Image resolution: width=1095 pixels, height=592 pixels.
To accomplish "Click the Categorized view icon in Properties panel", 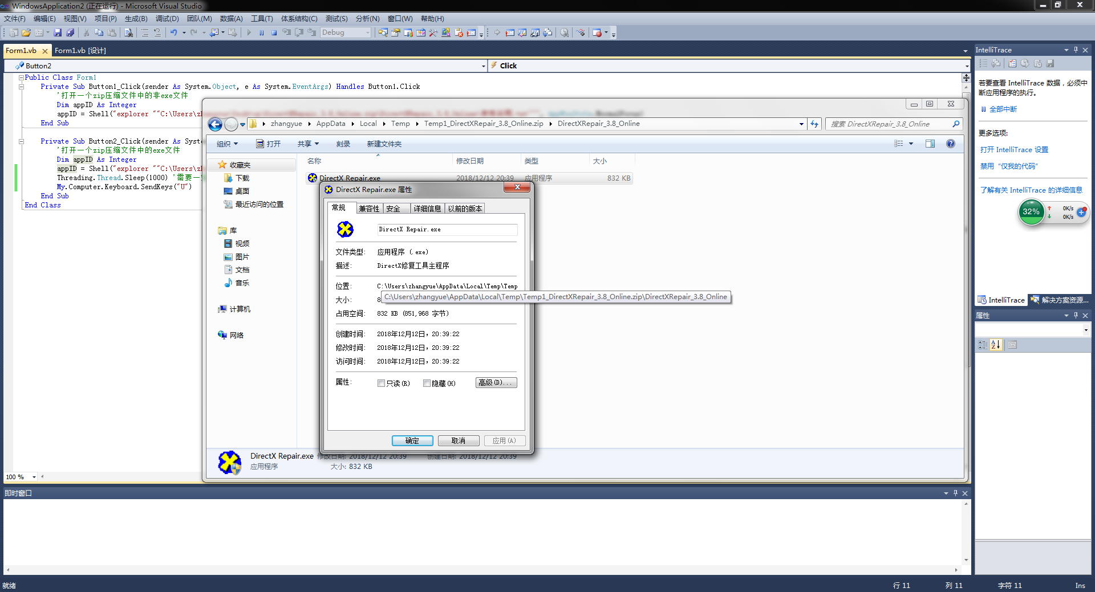I will click(x=983, y=345).
